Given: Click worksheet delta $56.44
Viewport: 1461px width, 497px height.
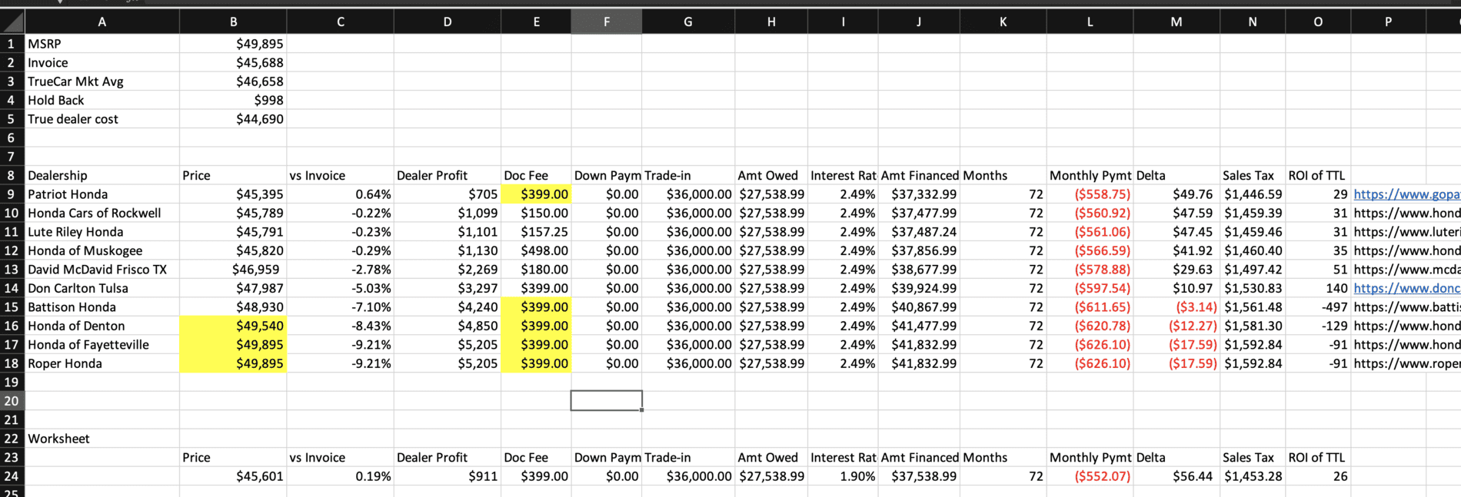Looking at the screenshot, I should pos(1176,476).
